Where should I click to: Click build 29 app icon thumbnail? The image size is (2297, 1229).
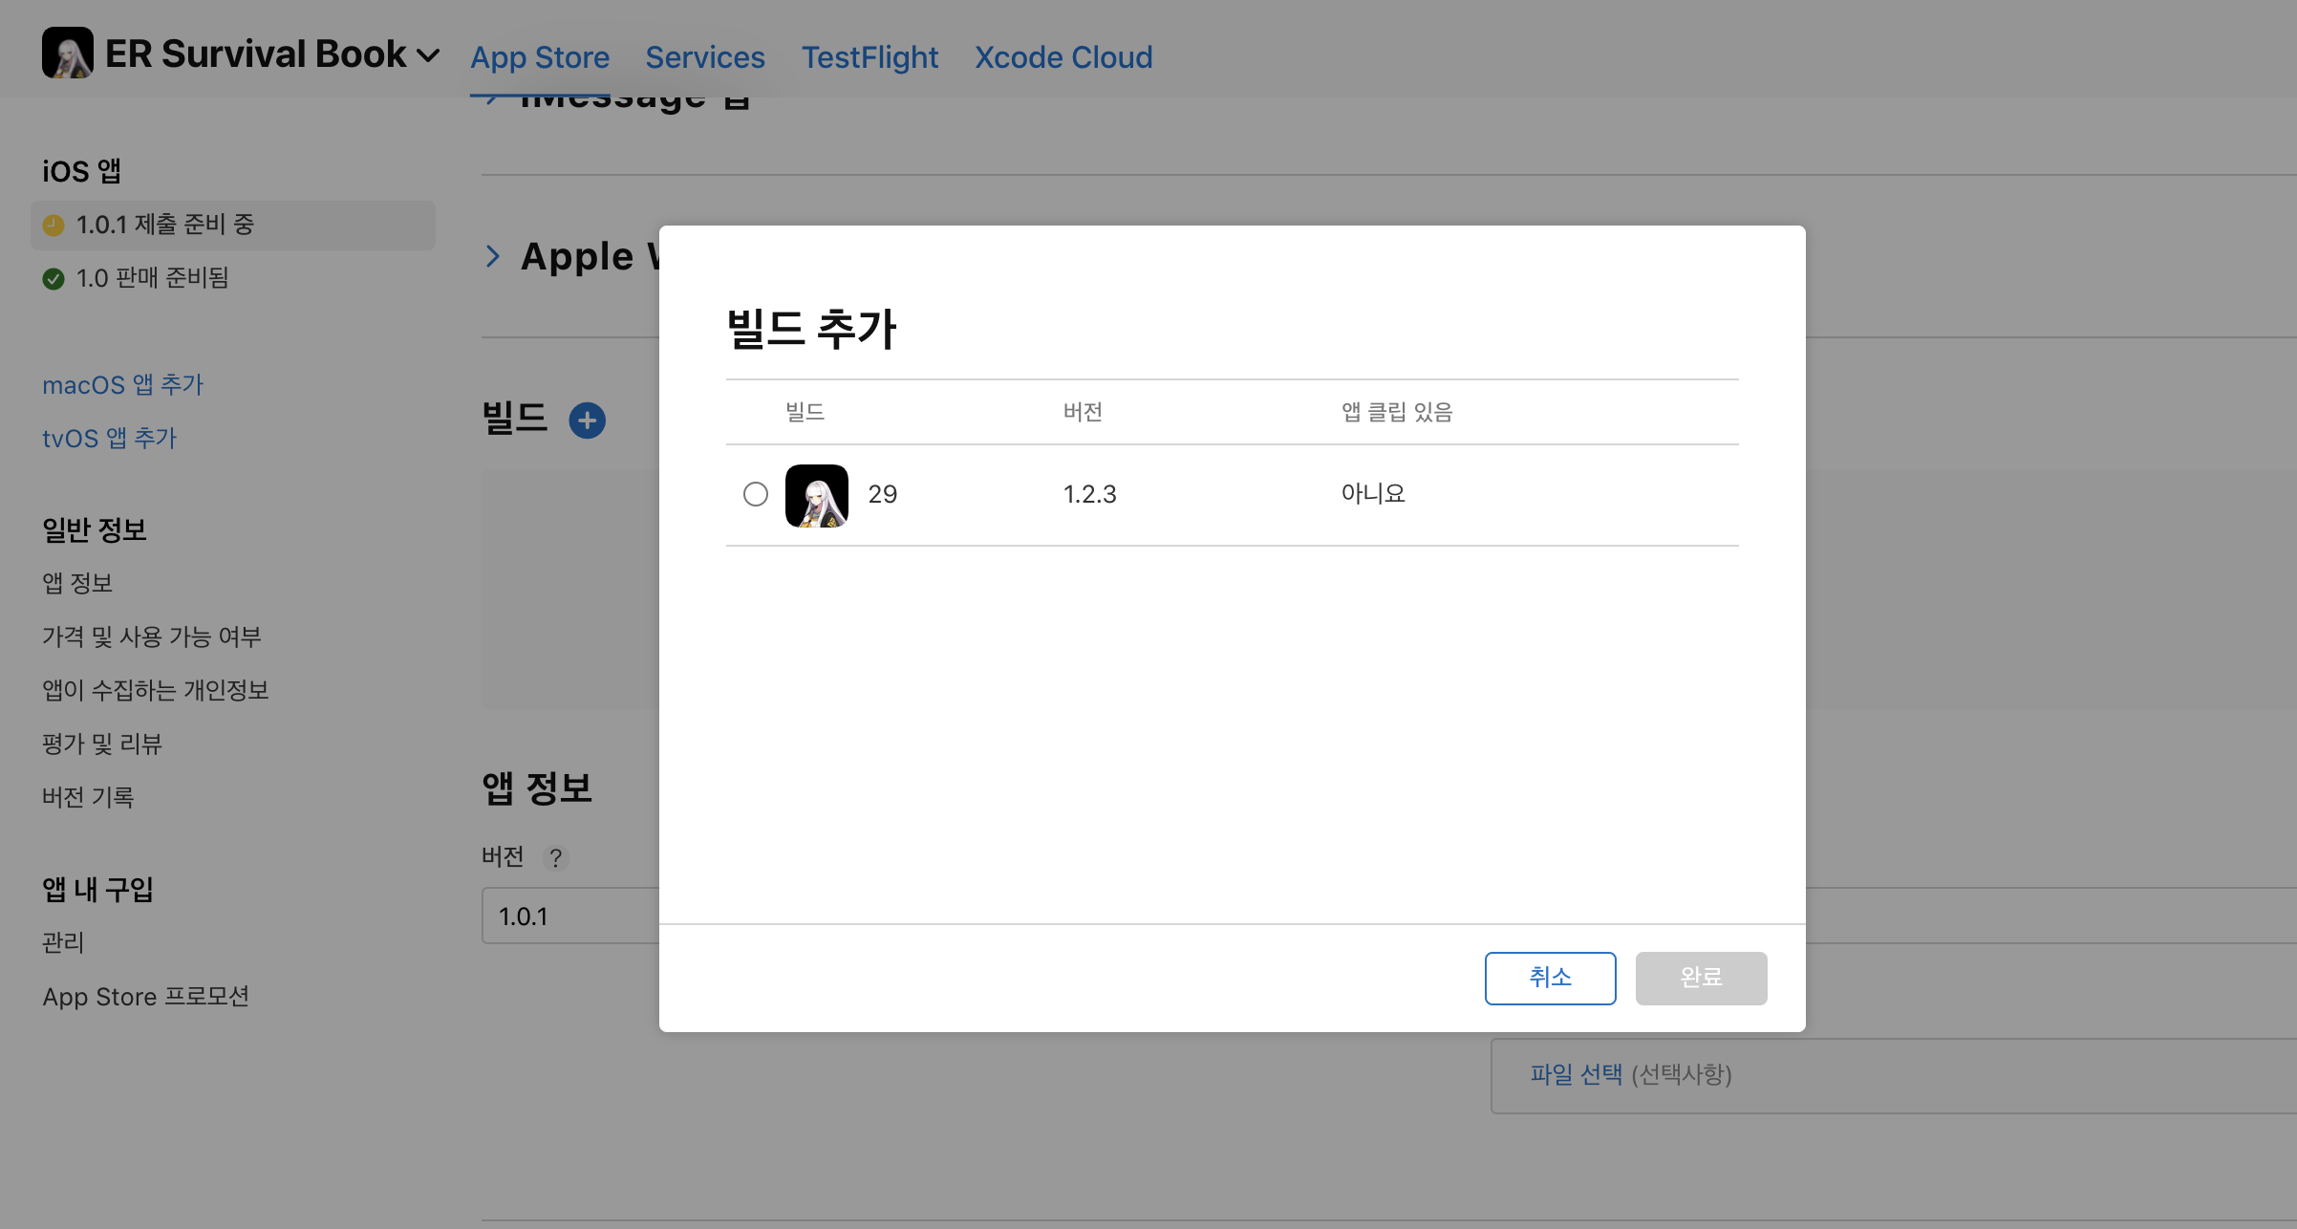816,495
